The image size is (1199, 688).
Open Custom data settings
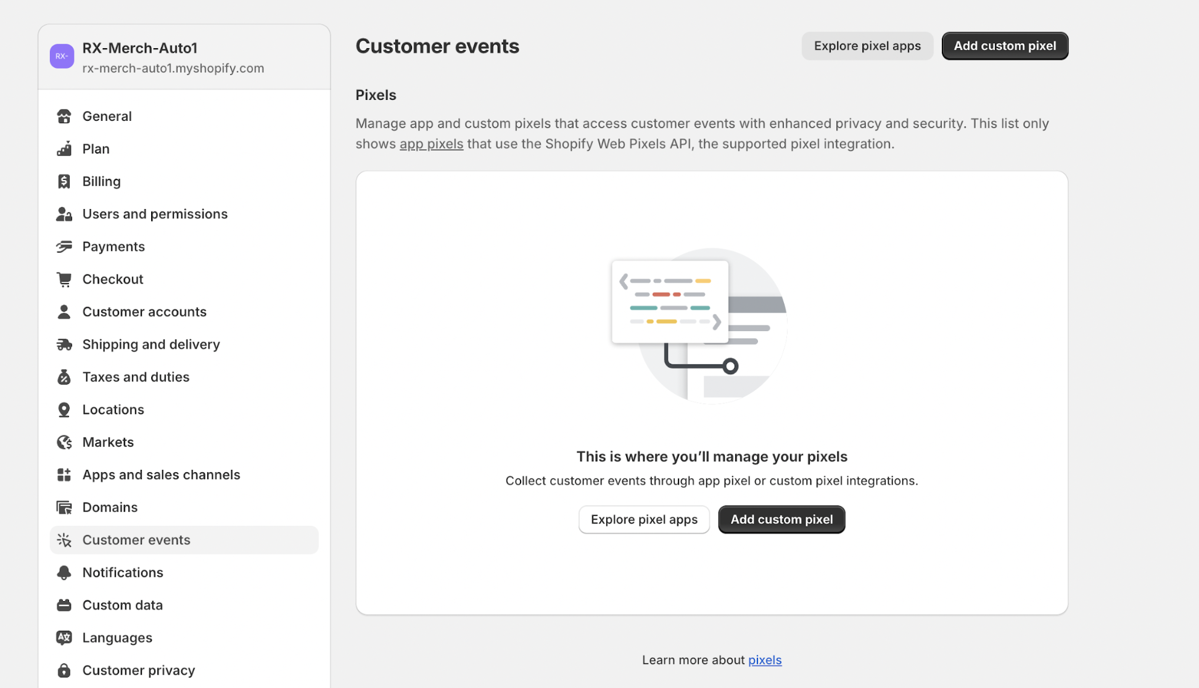[x=122, y=605]
